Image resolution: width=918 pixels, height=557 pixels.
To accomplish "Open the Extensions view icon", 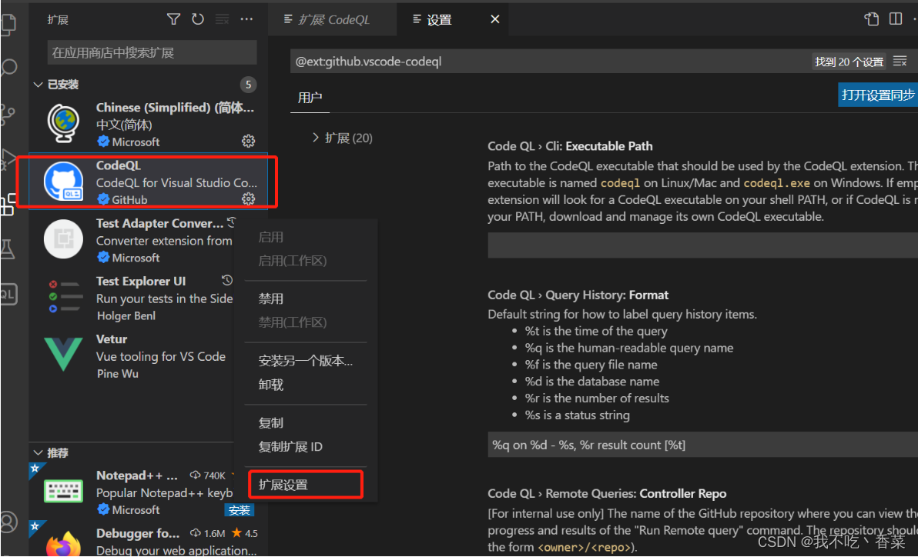I will (x=8, y=204).
